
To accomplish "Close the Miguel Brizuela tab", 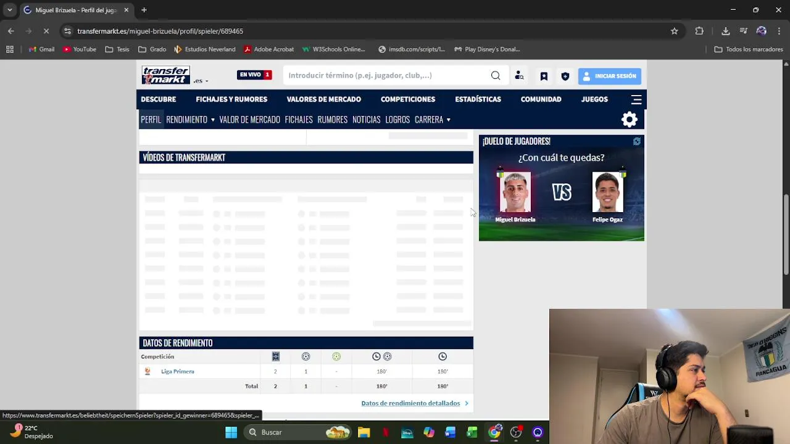I will click(x=127, y=10).
